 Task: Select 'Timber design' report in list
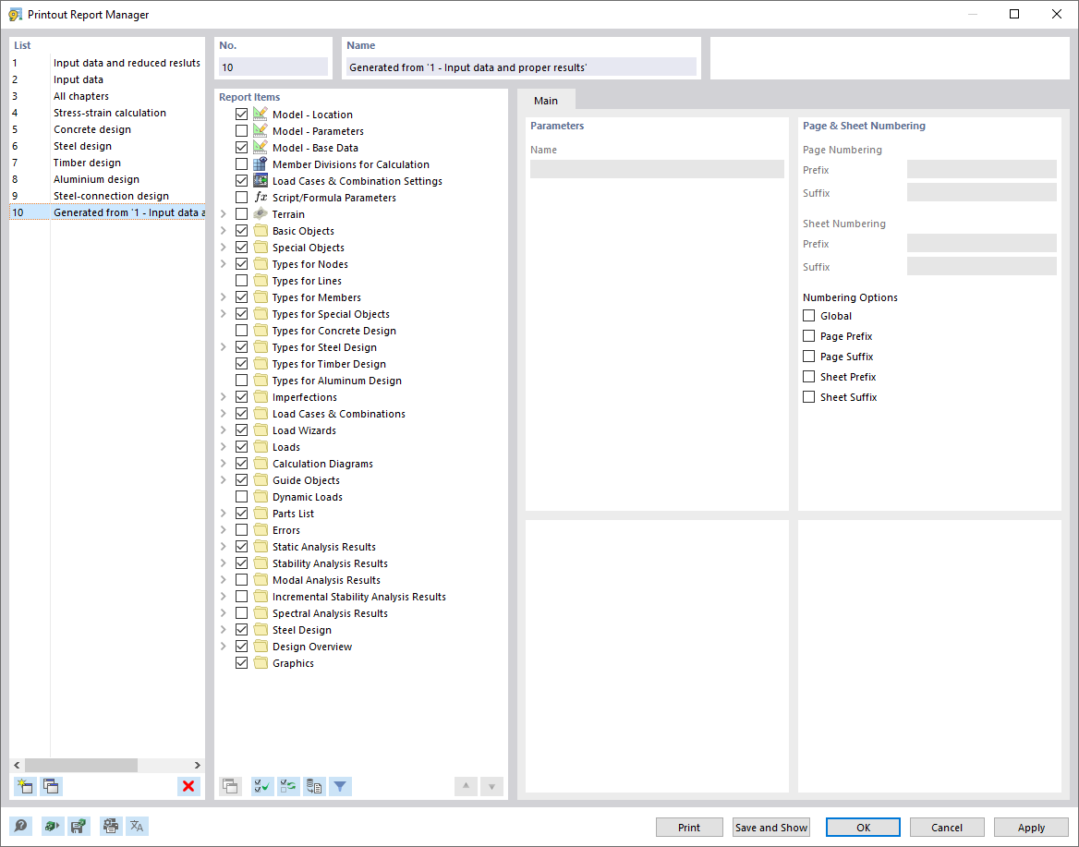[x=107, y=163]
